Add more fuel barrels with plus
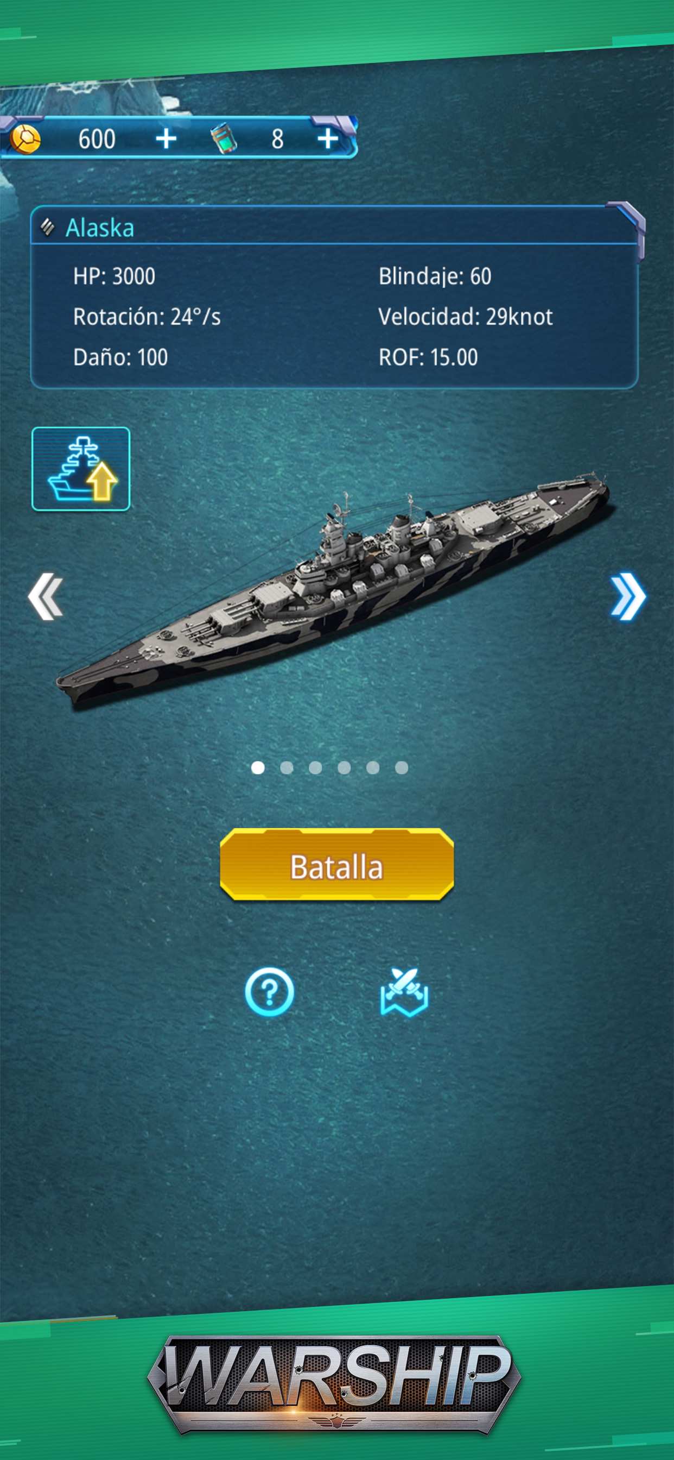 (328, 139)
